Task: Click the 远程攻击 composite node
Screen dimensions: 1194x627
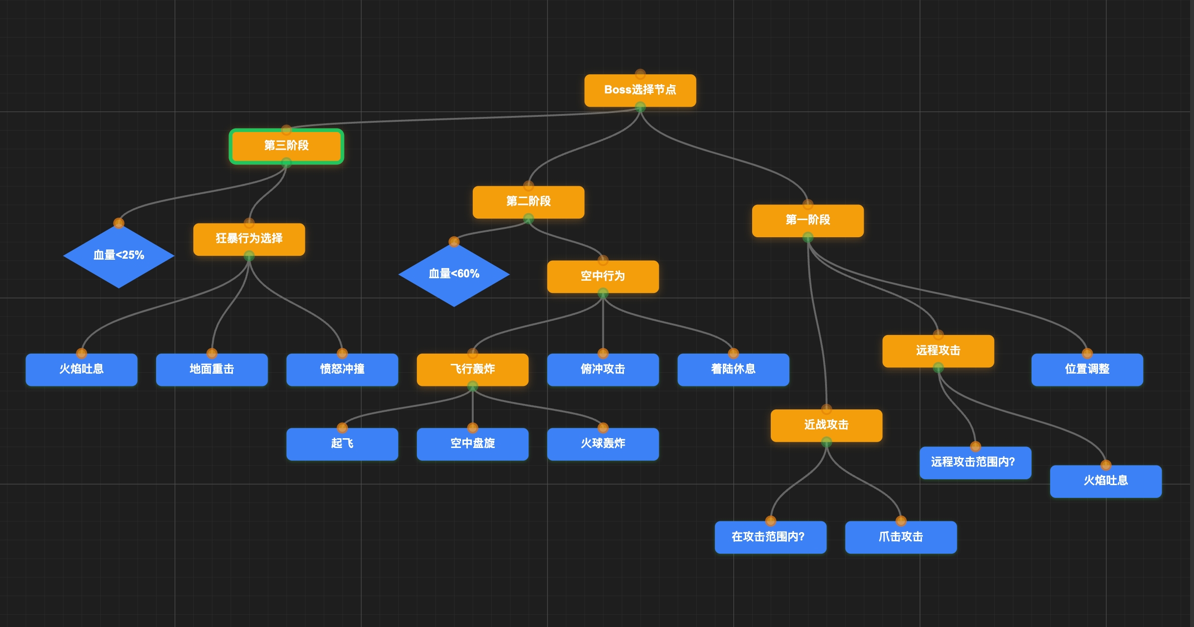Action: click(x=938, y=351)
